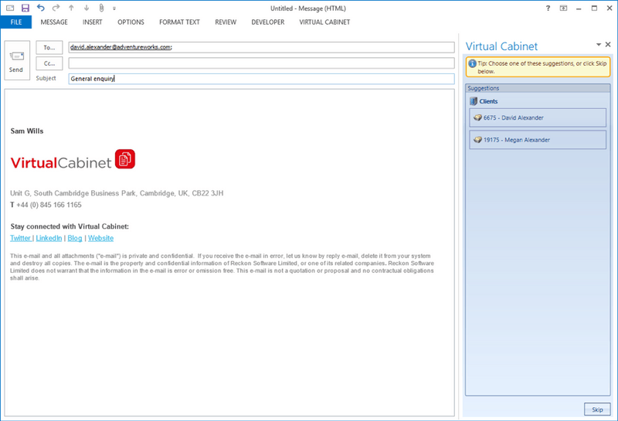This screenshot has height=421, width=618.
Task: Undo the last action
Action: [41, 8]
